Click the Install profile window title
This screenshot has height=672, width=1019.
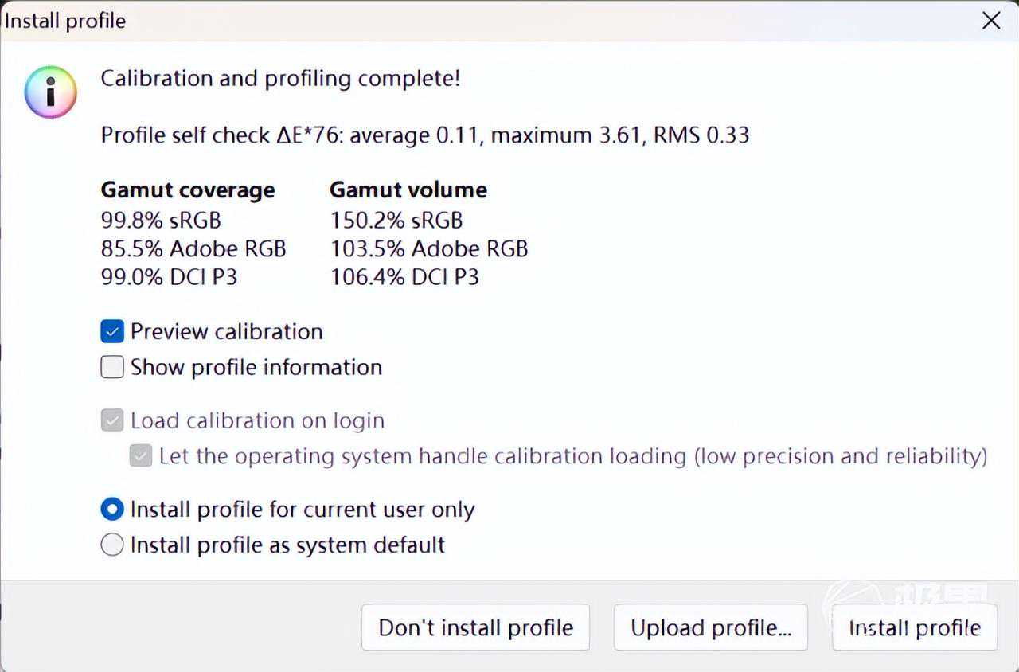(65, 21)
